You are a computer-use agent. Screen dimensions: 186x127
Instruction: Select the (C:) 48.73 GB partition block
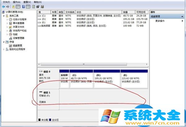pos(81,79)
